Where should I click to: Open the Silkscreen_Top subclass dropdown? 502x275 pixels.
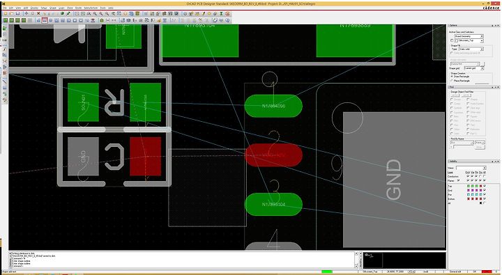point(469,40)
